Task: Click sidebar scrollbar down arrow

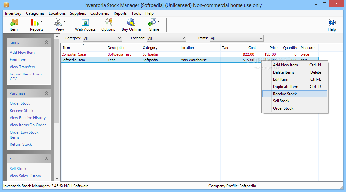Action: (x=57, y=178)
